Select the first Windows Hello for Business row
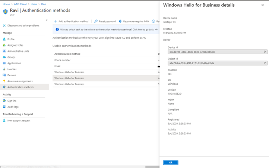The image size is (269, 168). pyautogui.click(x=106, y=72)
